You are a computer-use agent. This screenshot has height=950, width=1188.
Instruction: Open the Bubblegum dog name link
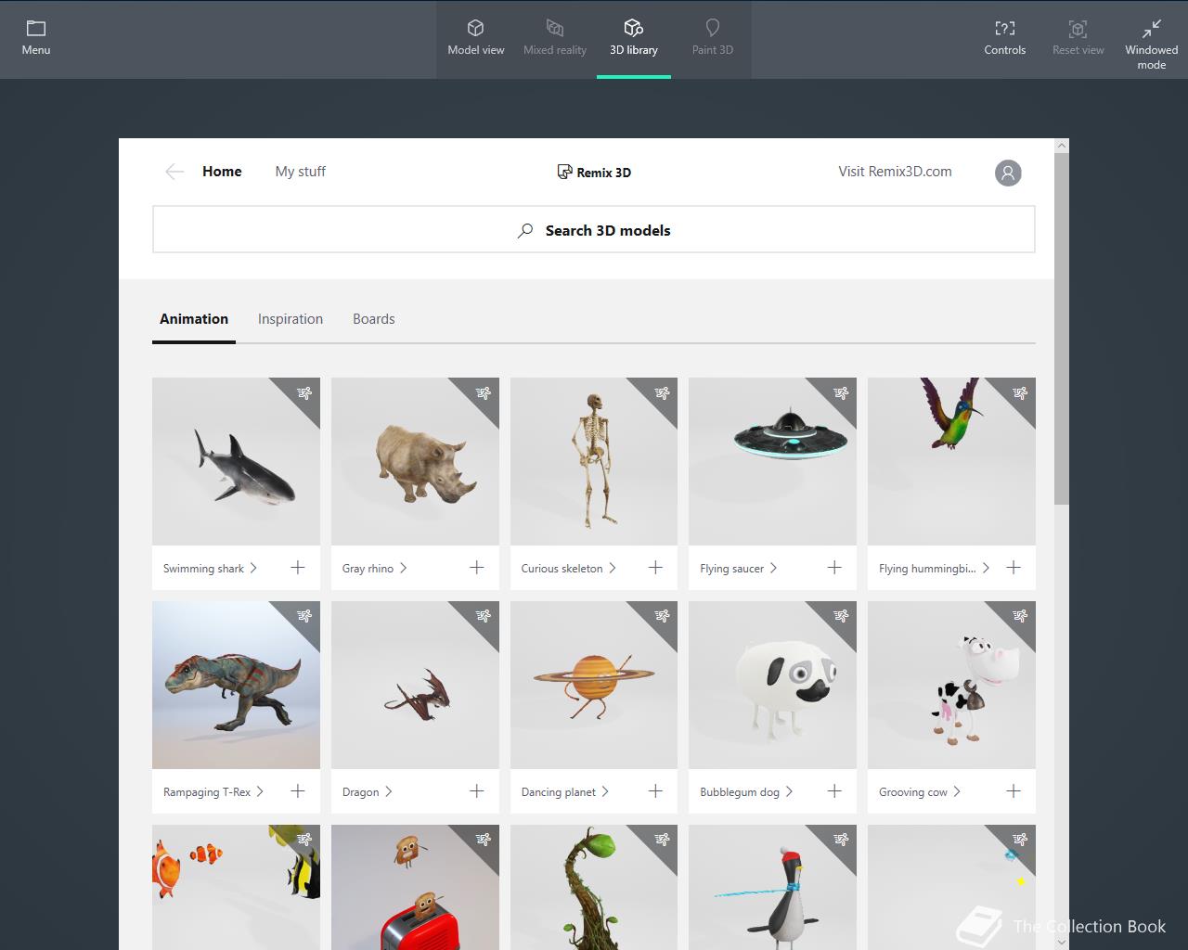[x=740, y=792]
